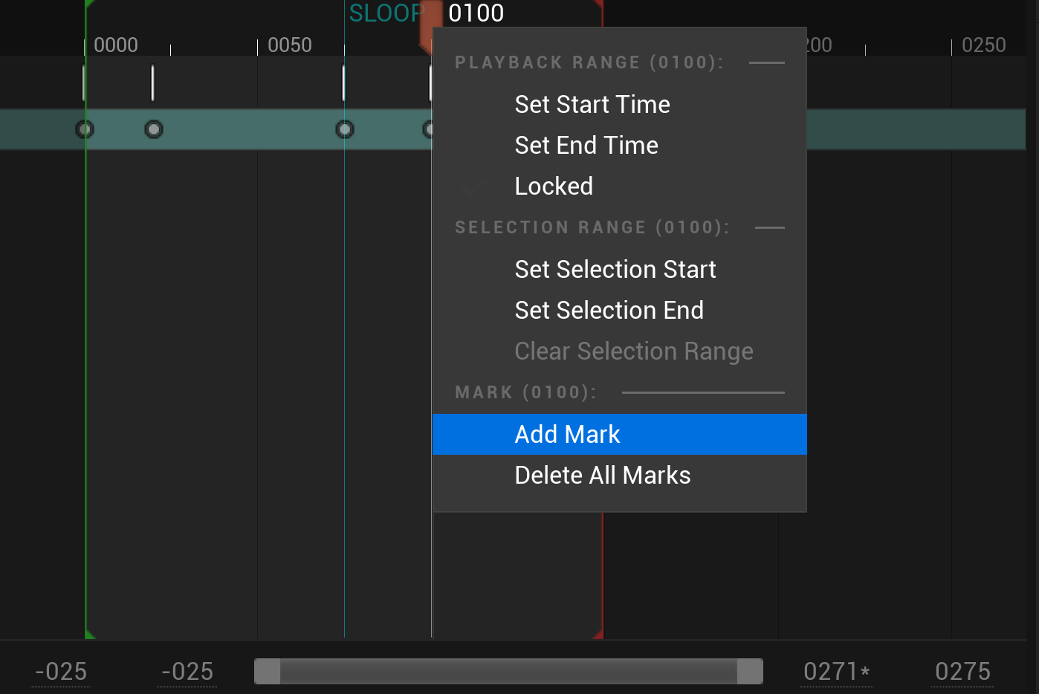Click Delete All Marks
1039x694 pixels.
point(603,475)
